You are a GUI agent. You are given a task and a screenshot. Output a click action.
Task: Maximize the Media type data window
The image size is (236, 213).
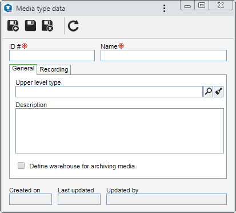[202, 5]
